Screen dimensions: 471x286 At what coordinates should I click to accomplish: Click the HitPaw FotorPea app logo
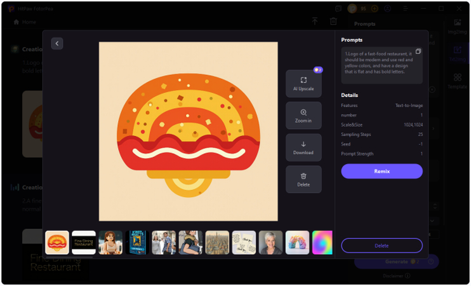click(x=11, y=9)
